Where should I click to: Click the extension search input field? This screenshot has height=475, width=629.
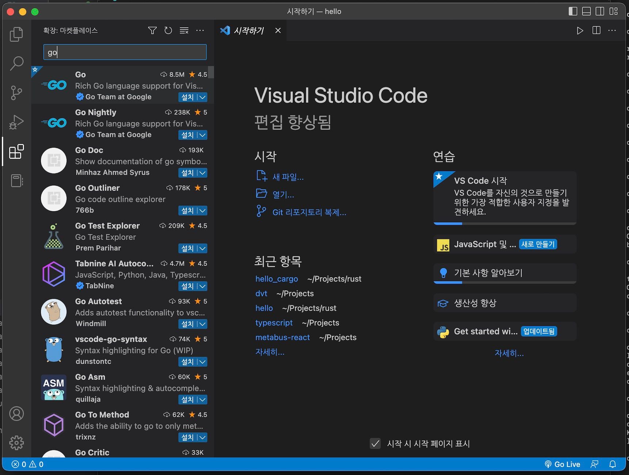pos(125,52)
